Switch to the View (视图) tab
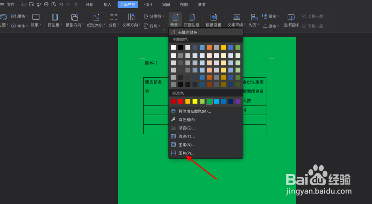The height and width of the screenshot is (204, 372). (184, 4)
